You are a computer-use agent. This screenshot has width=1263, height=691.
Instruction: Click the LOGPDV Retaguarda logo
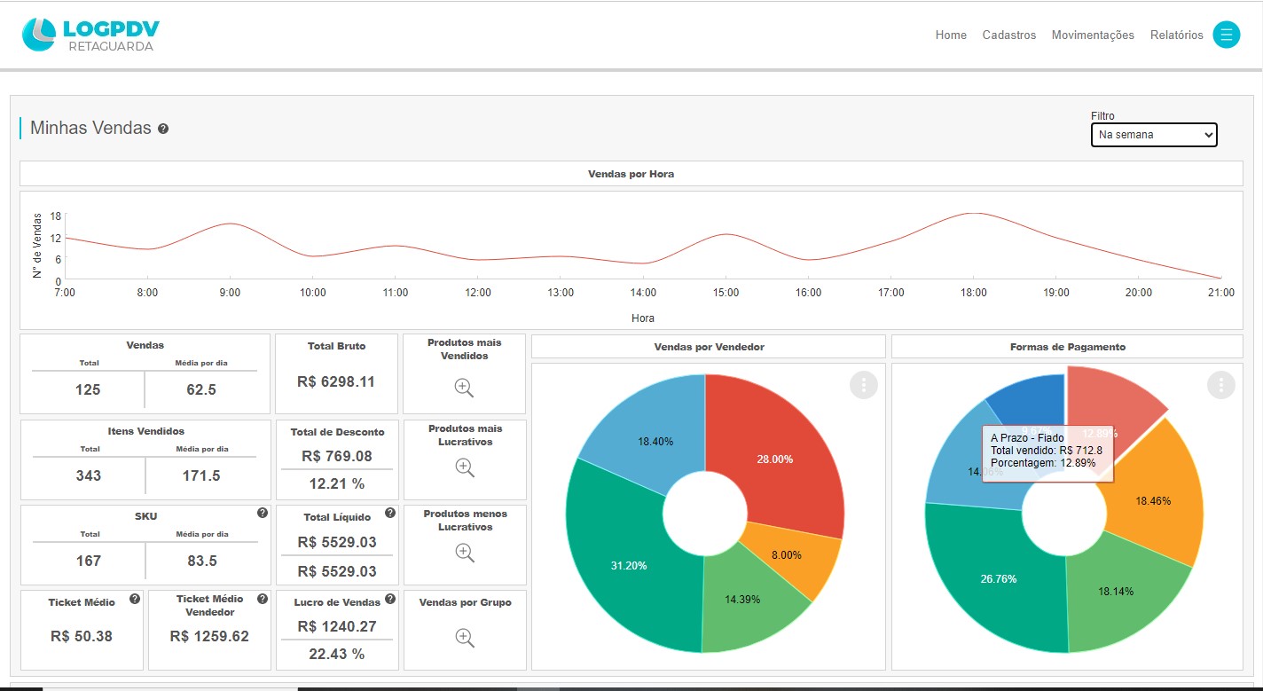pos(90,35)
